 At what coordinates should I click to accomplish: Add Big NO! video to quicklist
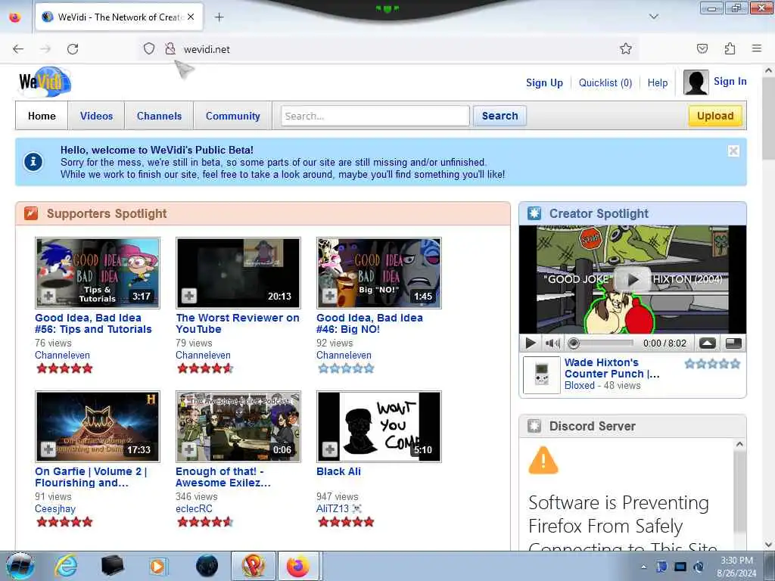pos(330,297)
